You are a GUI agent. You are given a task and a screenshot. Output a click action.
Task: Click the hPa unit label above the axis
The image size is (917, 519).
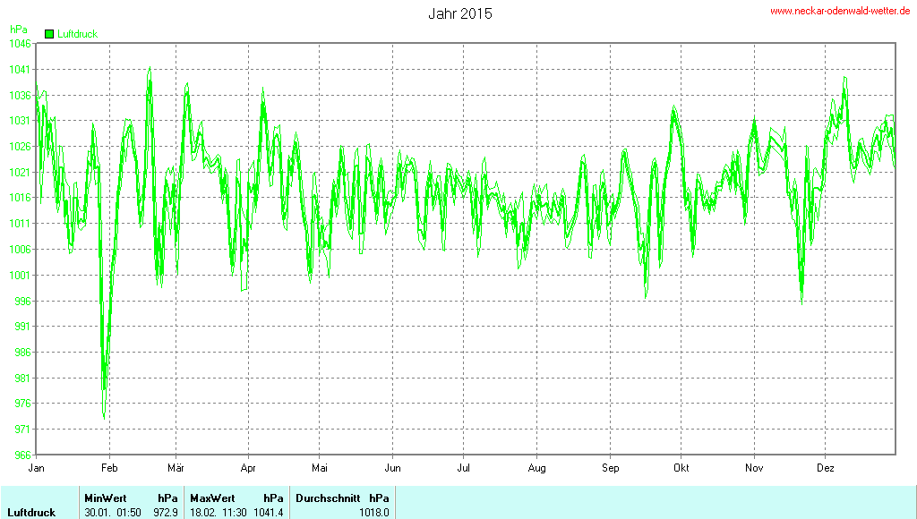[18, 30]
